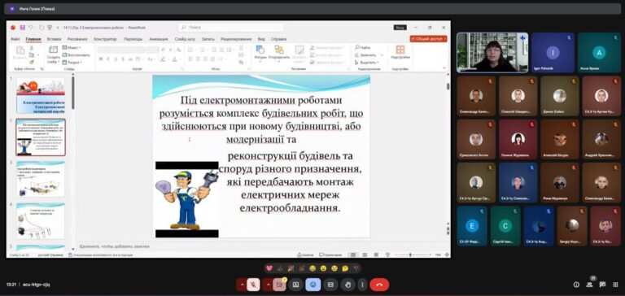Switch to Reading view in status bar
The height and width of the screenshot is (296, 625).
coord(376,255)
